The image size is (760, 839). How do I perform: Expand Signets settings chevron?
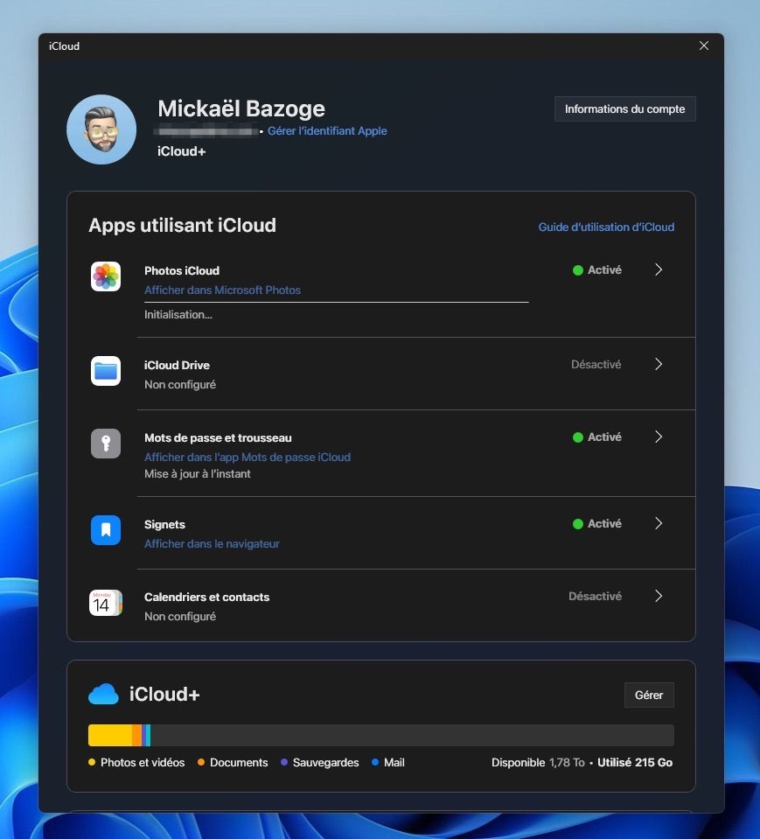(659, 523)
